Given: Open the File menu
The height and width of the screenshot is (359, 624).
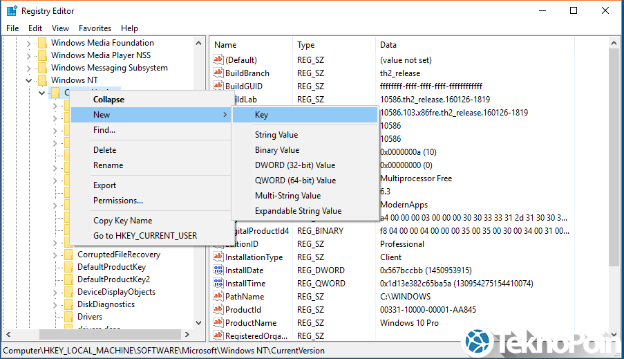Looking at the screenshot, I should click(12, 28).
